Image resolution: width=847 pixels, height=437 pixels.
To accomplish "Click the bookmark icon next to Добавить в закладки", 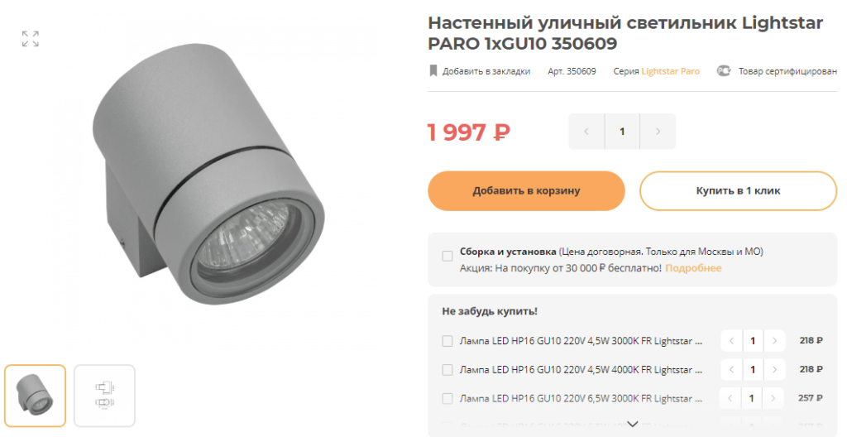I will (433, 71).
